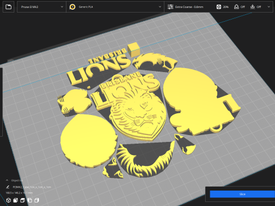Click the PI3Mk2 cube job name text
The width and height of the screenshot is (275, 206).
32,187
